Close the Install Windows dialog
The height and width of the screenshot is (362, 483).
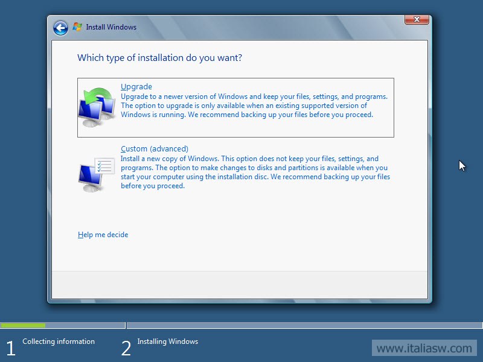[x=417, y=19]
